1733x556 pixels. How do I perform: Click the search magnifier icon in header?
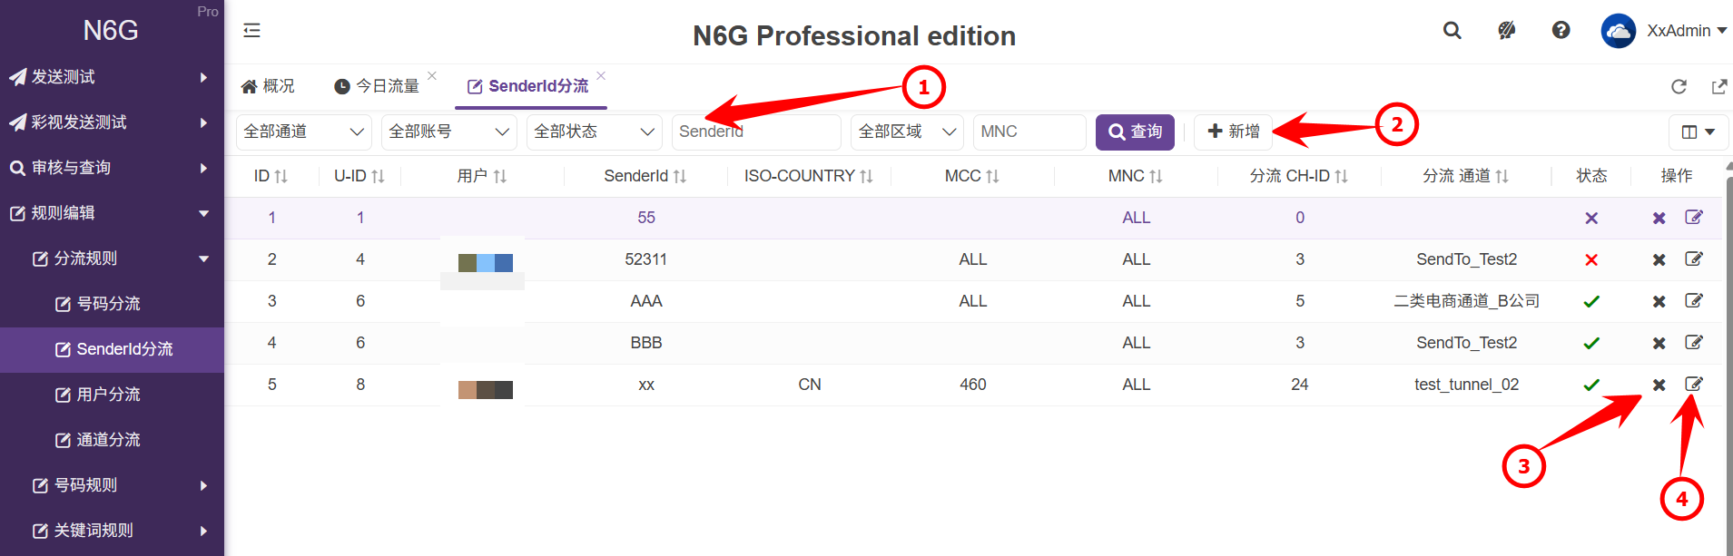[1452, 31]
